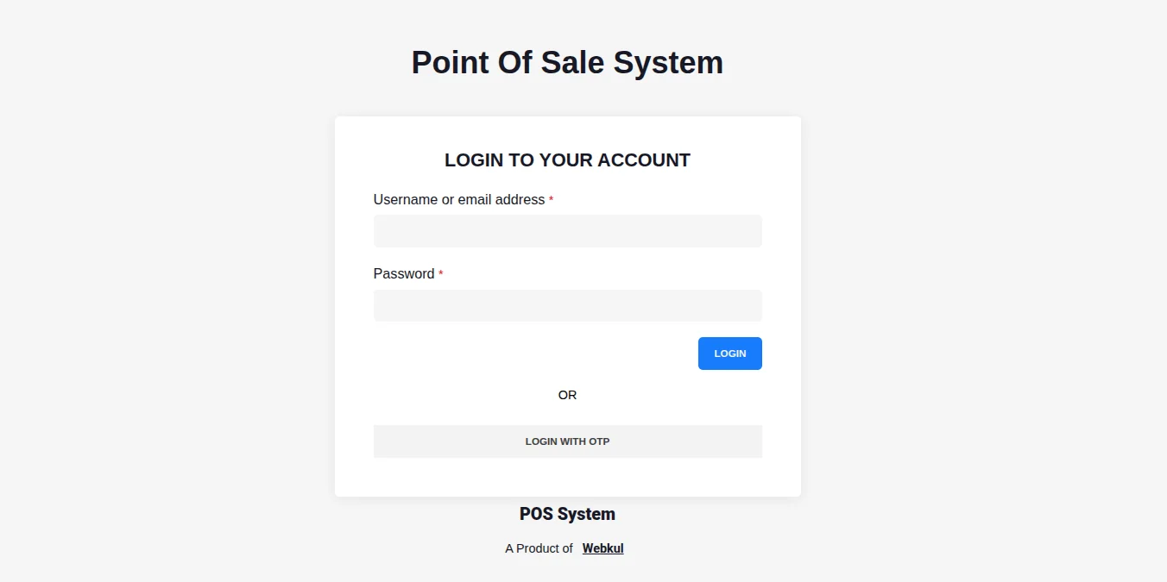Viewport: 1167px width, 582px height.
Task: Click the 'OR' divider text
Action: (x=567, y=395)
